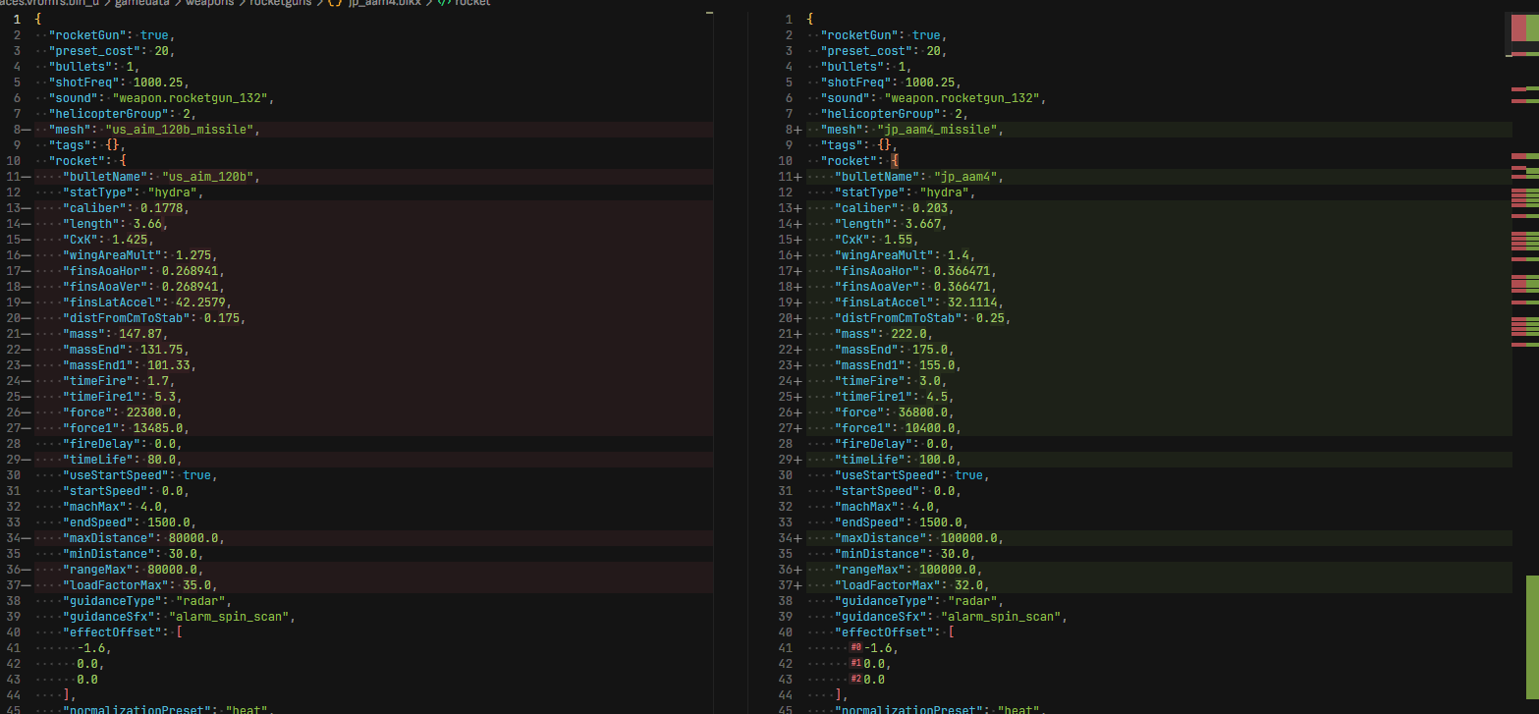Screen dimensions: 1539x714
Task: Click timeLife value 100.0 in right pane
Action: (938, 460)
